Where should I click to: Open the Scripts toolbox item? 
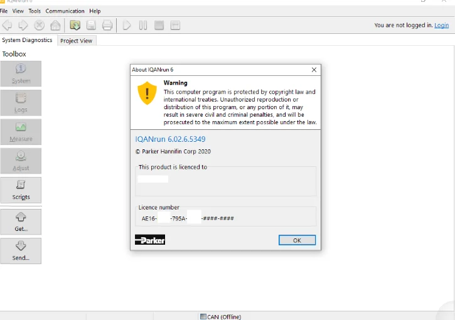(21, 190)
